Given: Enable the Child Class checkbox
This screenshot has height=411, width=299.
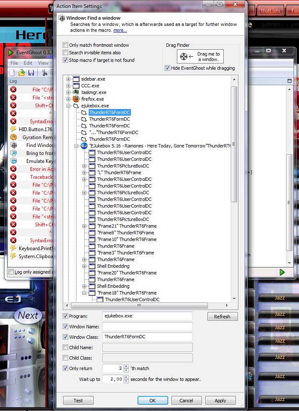Looking at the screenshot, I should point(65,358).
